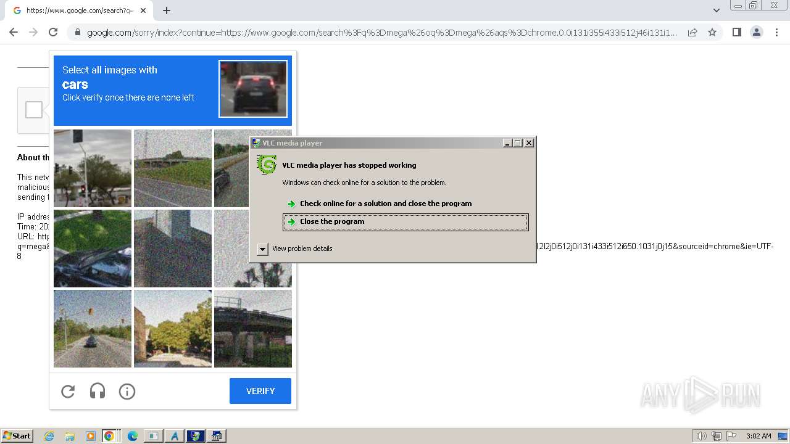Image resolution: width=790 pixels, height=444 pixels.
Task: Get an audio captcha challenge
Action: pyautogui.click(x=98, y=391)
